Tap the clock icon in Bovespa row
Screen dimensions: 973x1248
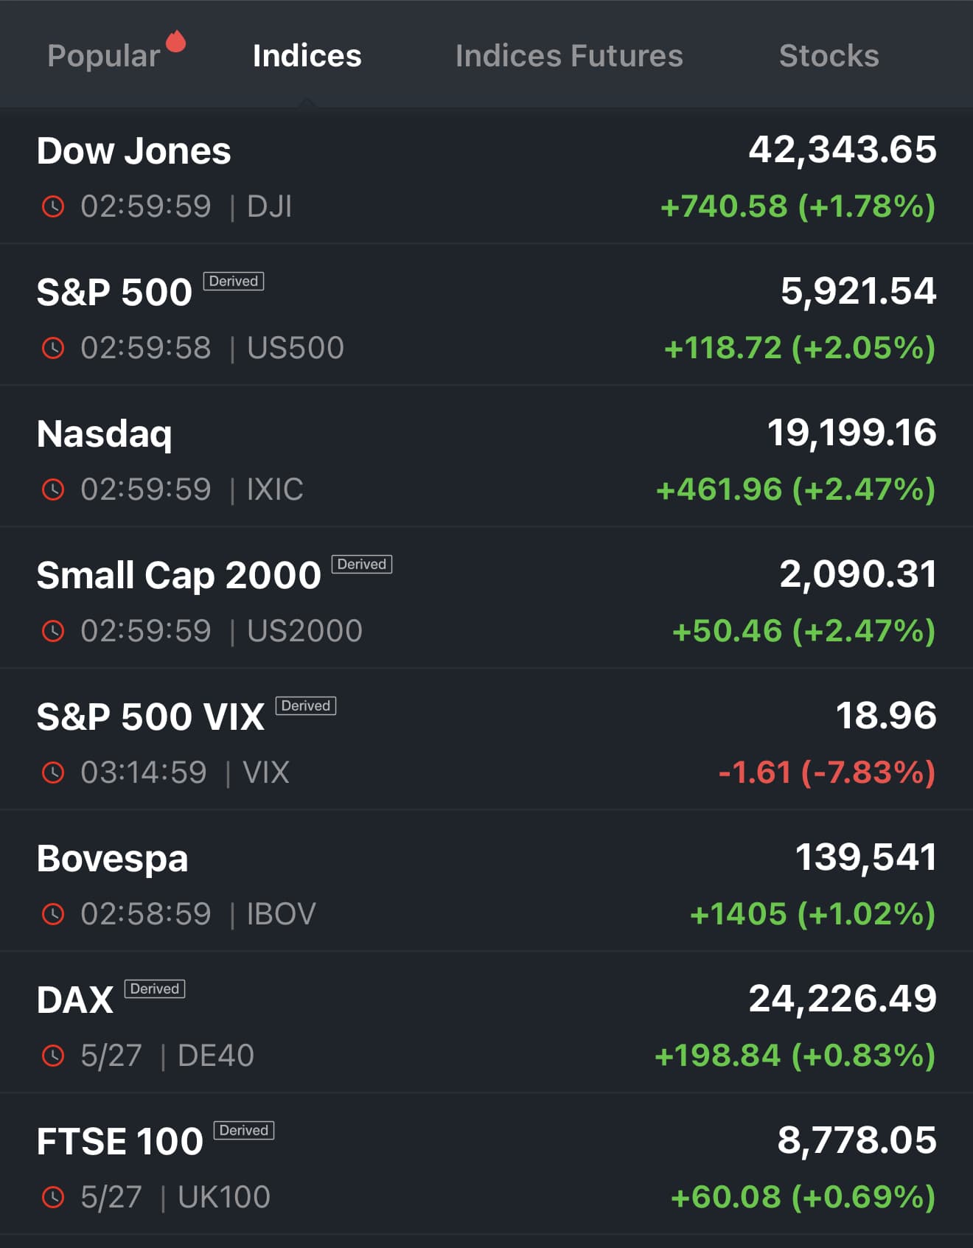click(x=53, y=914)
